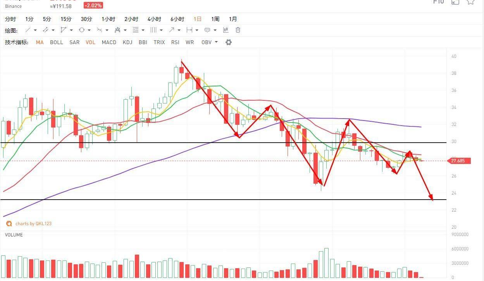Select the ellipse shape drawing tool
Screen dimensions: 484x281
point(82,30)
